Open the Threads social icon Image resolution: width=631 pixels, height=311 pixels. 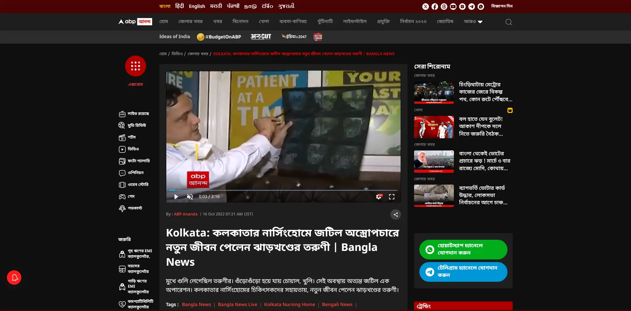point(444,7)
